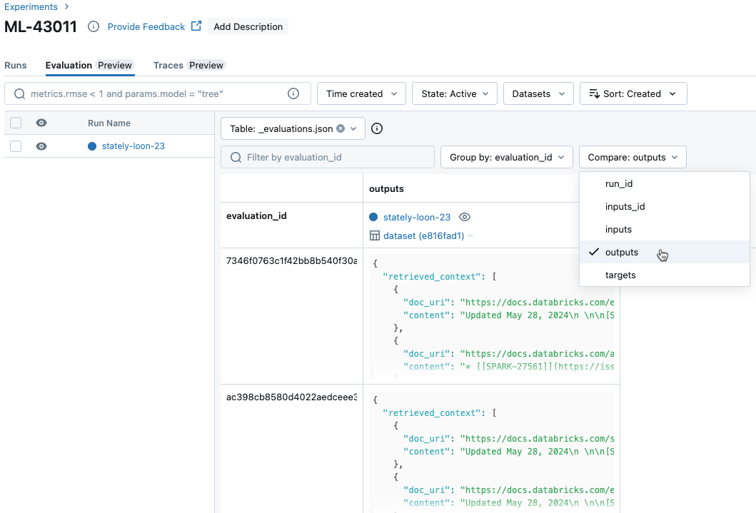Image resolution: width=756 pixels, height=513 pixels.
Task: Click the dataset table icon in outputs header
Action: coord(374,235)
